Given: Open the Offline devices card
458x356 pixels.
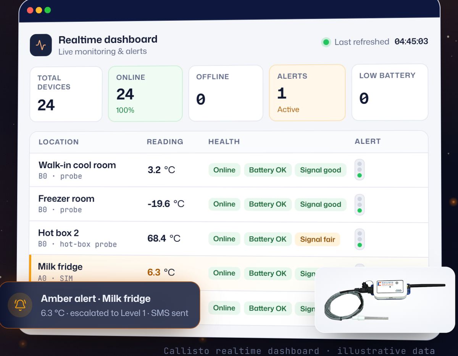Looking at the screenshot, I should [x=226, y=93].
